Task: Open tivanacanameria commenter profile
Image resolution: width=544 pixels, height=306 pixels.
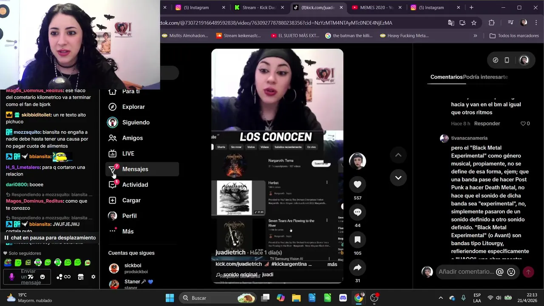Action: point(469,138)
